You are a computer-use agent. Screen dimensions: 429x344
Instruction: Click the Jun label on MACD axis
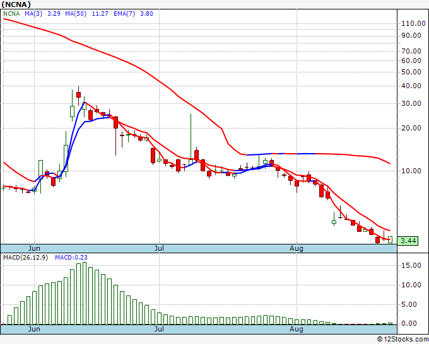(34, 330)
